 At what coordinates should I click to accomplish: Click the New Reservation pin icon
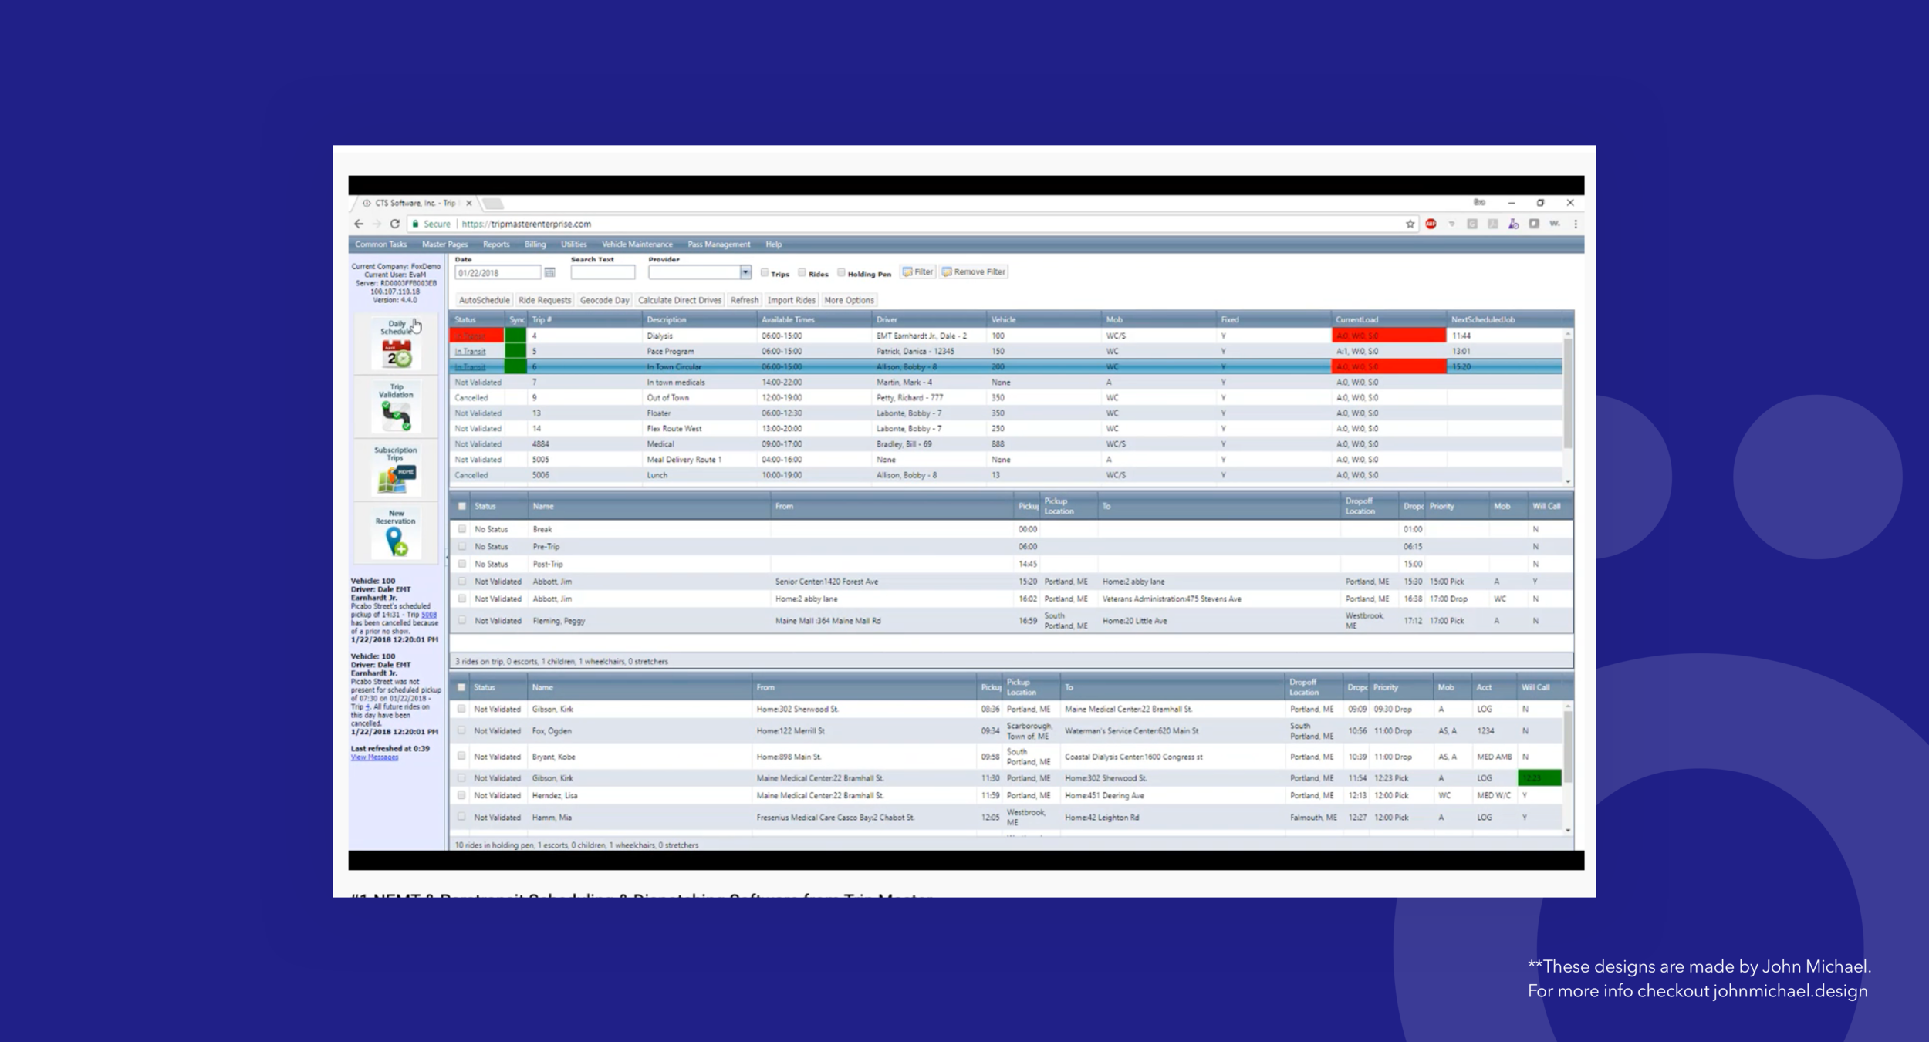(x=397, y=541)
